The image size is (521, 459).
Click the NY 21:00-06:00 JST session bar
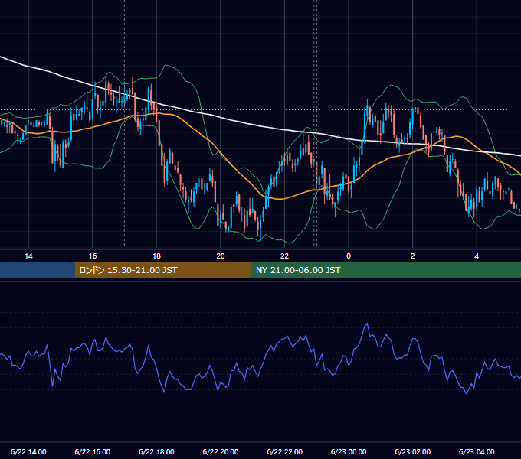[x=385, y=270]
